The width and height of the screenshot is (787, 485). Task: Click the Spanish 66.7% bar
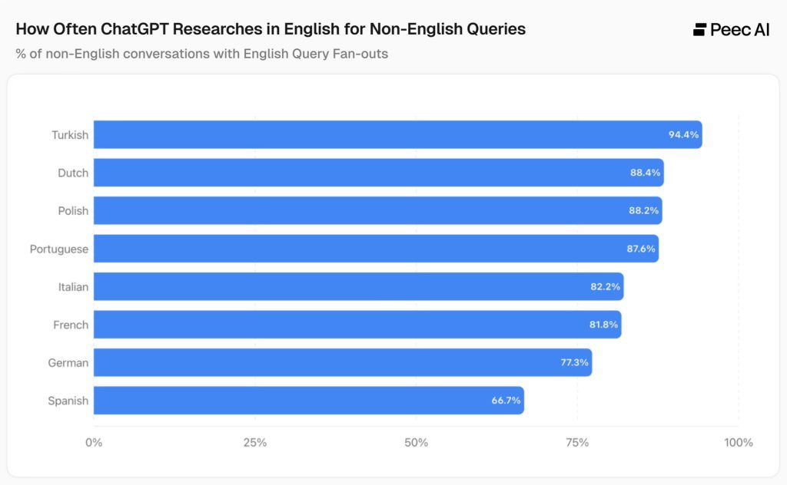point(309,401)
